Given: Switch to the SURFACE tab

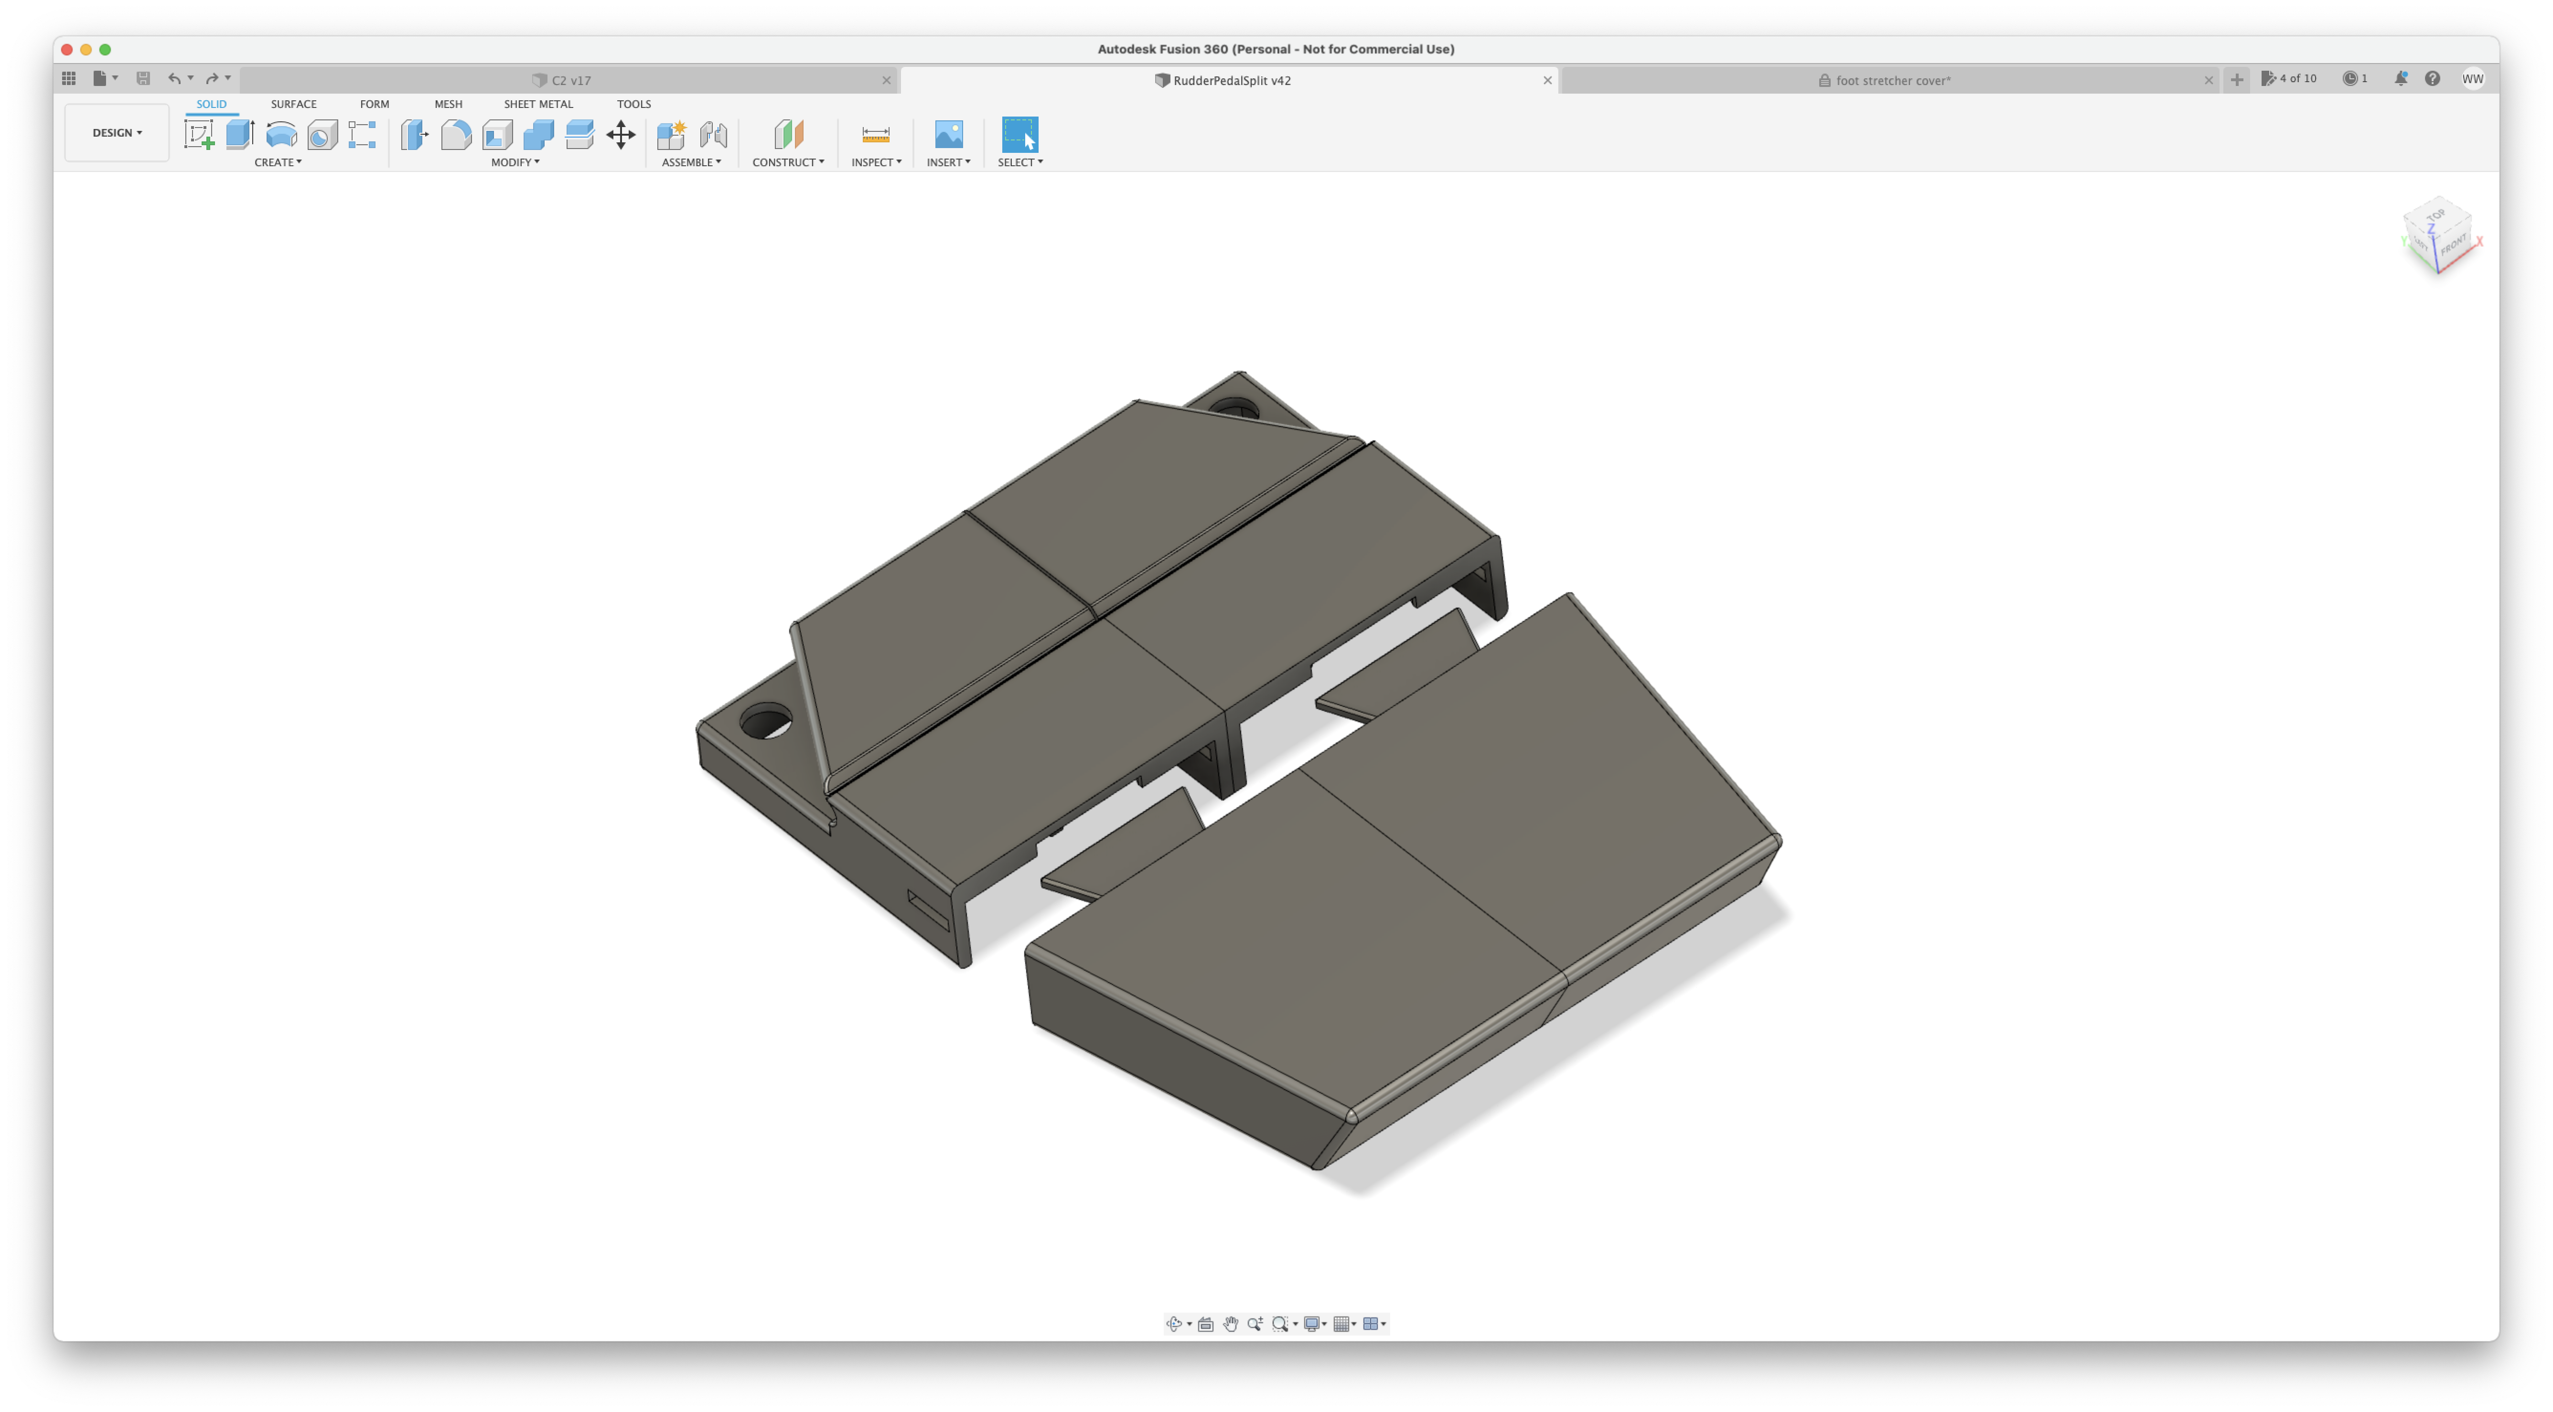Looking at the screenshot, I should click(293, 104).
